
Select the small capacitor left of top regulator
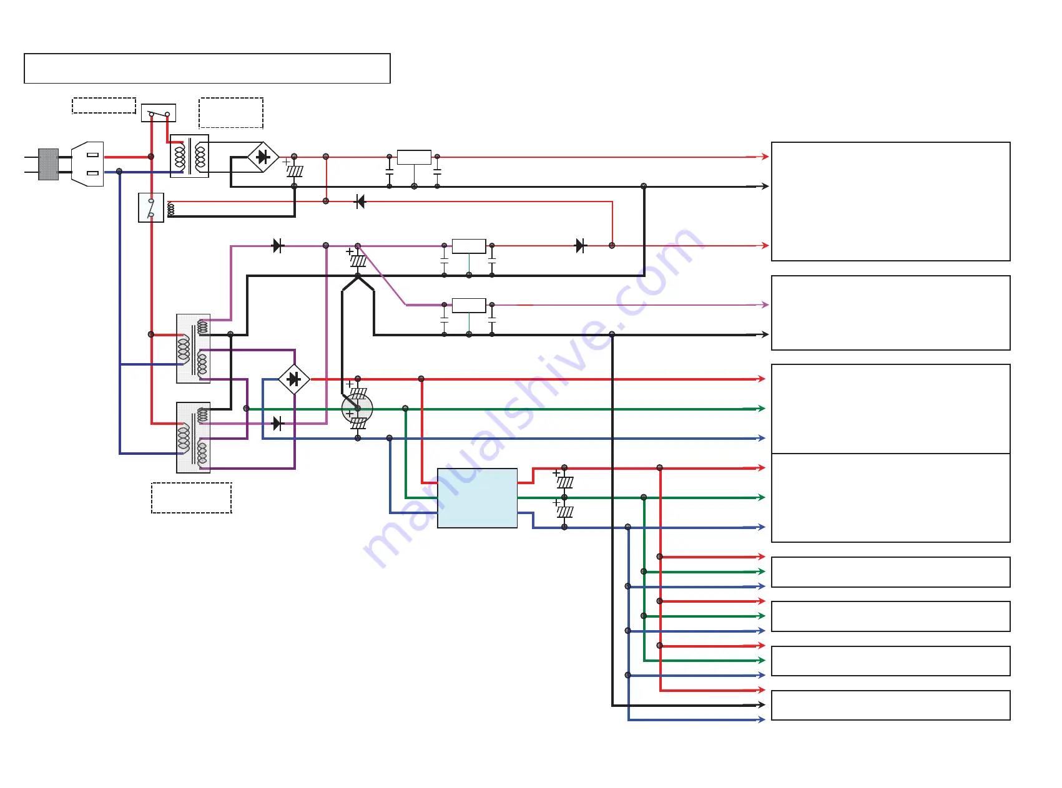coord(390,171)
